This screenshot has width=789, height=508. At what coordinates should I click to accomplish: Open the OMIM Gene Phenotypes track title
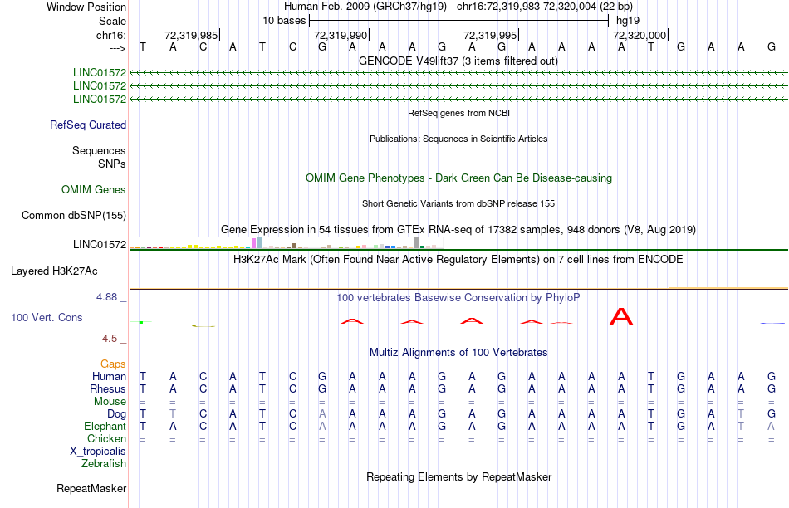coord(458,178)
